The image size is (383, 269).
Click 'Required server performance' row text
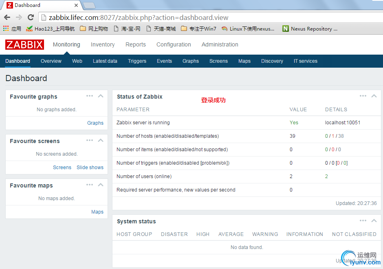176,190
